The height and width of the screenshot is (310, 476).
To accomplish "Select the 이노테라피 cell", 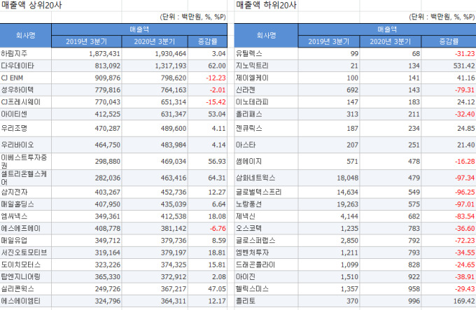I will coord(266,102).
